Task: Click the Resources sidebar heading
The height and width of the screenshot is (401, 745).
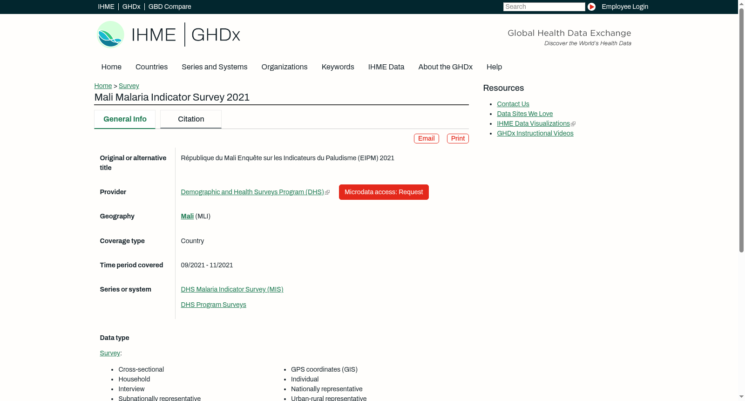Action: click(503, 88)
